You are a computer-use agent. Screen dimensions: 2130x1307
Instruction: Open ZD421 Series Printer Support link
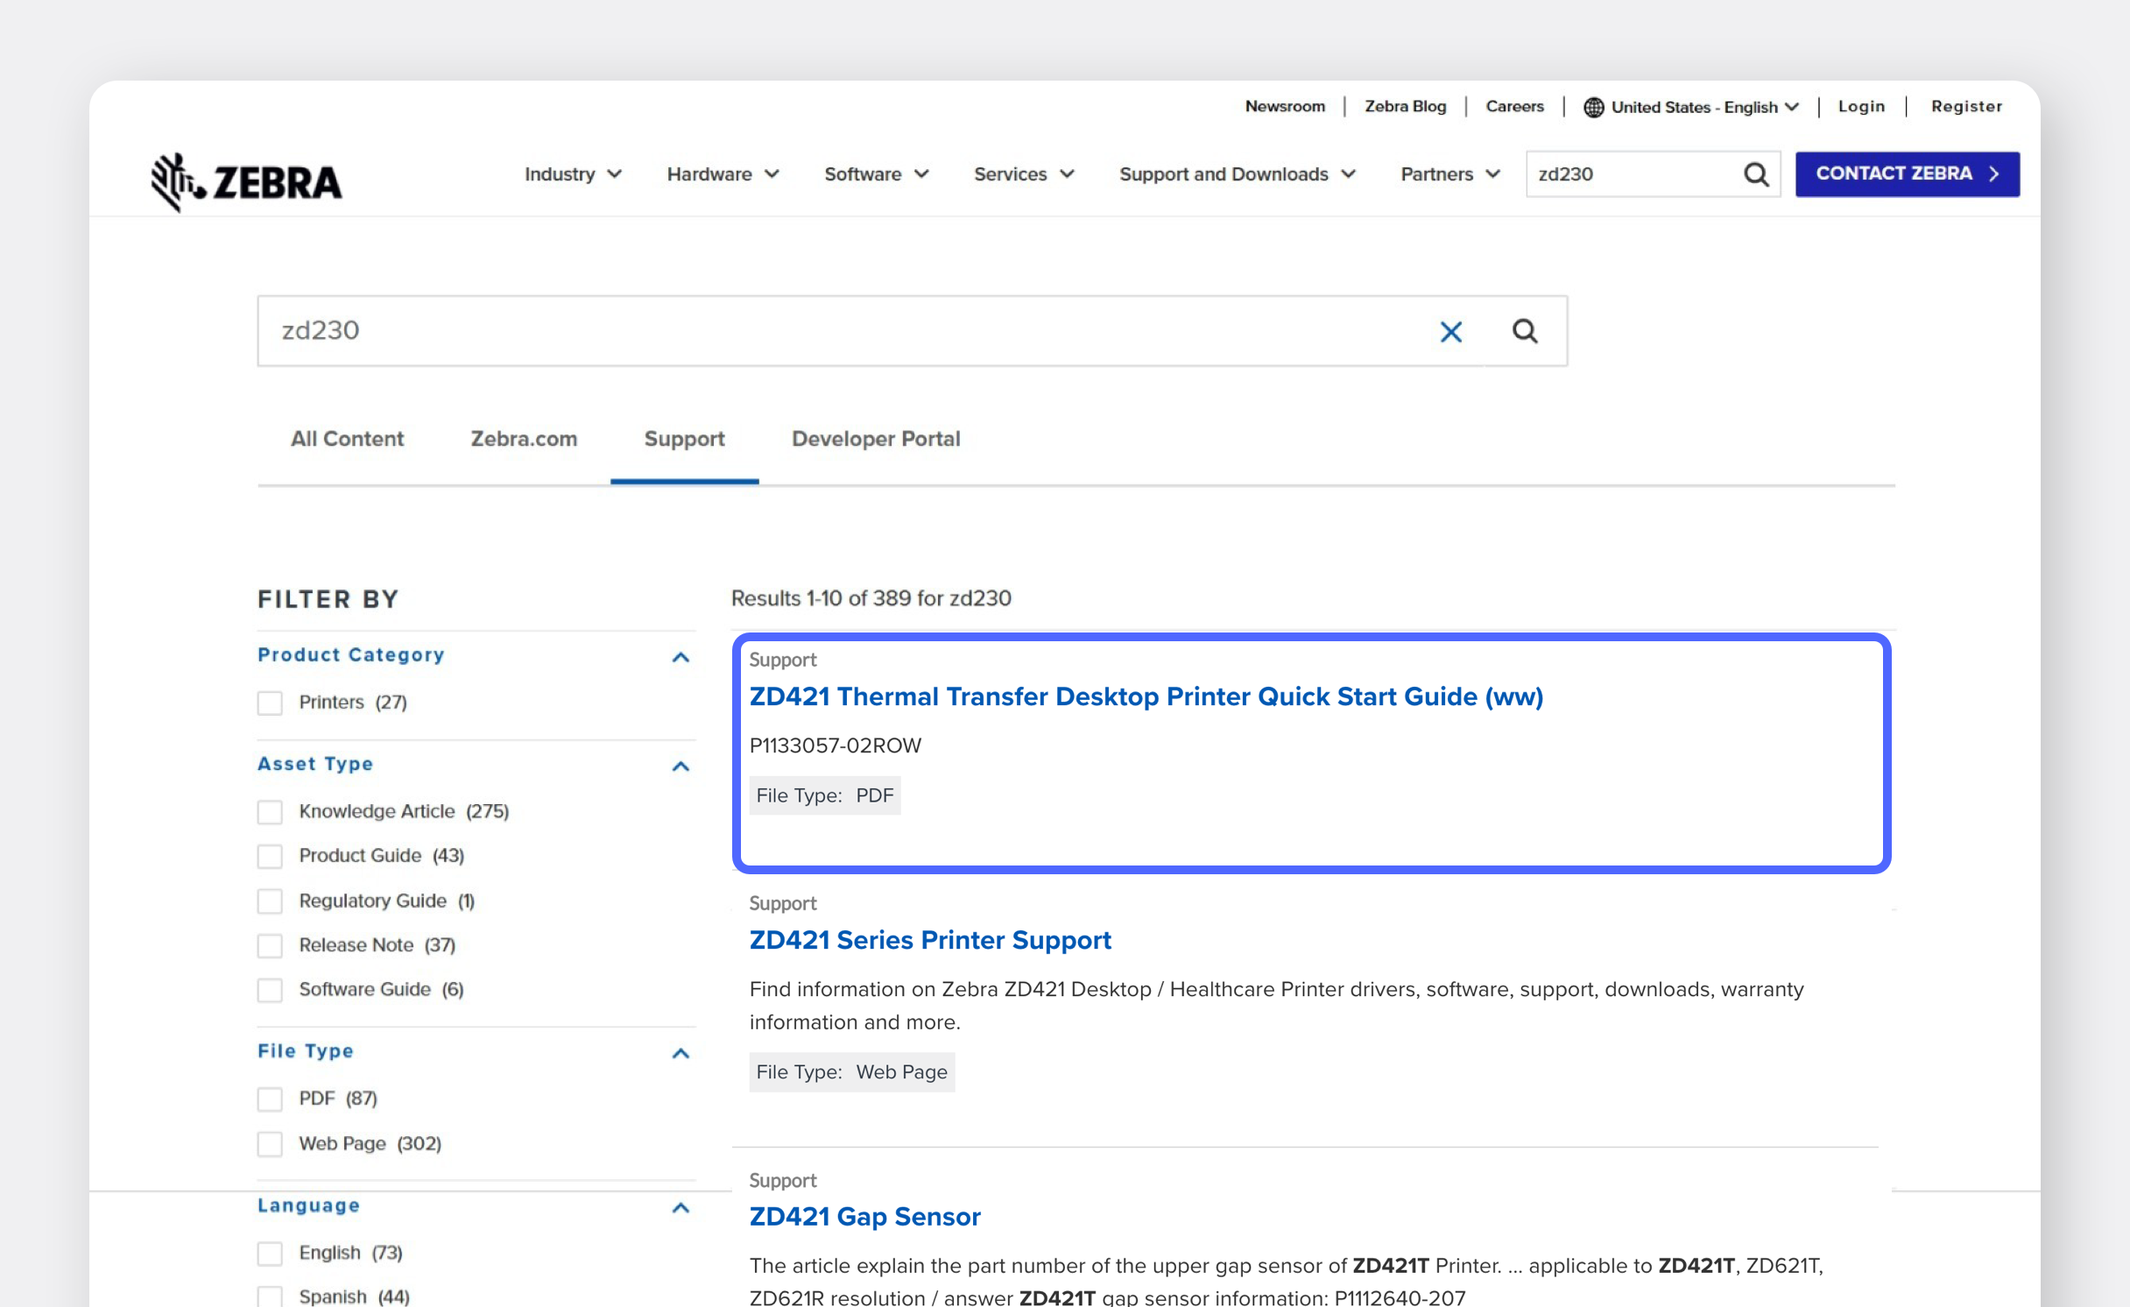tap(929, 940)
